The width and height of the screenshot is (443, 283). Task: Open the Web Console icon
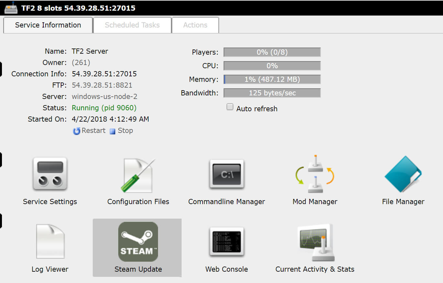(x=227, y=241)
